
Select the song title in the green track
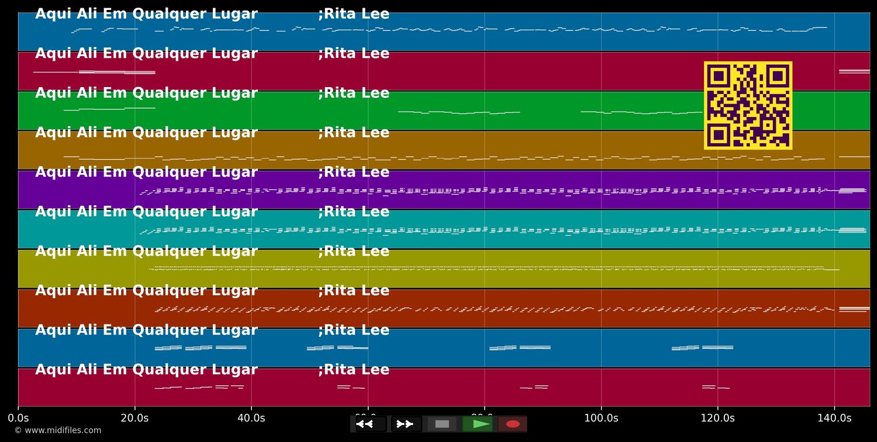146,93
